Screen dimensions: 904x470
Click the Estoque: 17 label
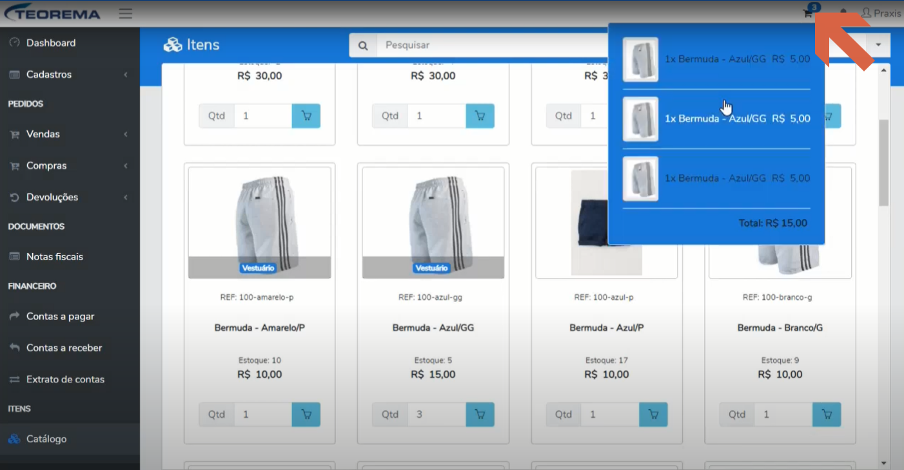607,360
